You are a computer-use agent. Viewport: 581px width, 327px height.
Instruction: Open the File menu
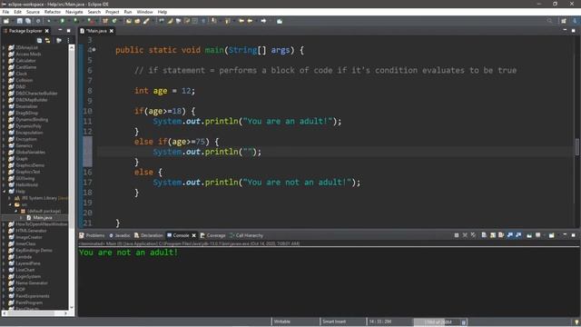(5, 12)
